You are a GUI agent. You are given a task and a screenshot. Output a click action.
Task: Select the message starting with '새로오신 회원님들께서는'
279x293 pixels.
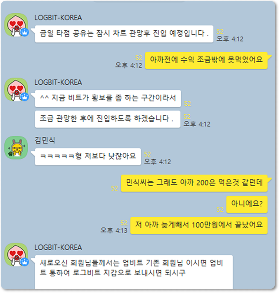coord(134,272)
